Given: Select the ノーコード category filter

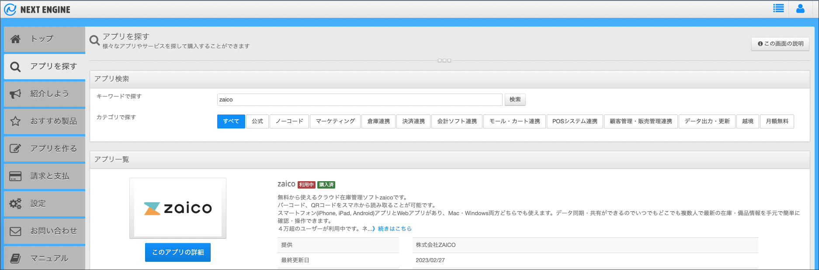Looking at the screenshot, I should click(289, 121).
